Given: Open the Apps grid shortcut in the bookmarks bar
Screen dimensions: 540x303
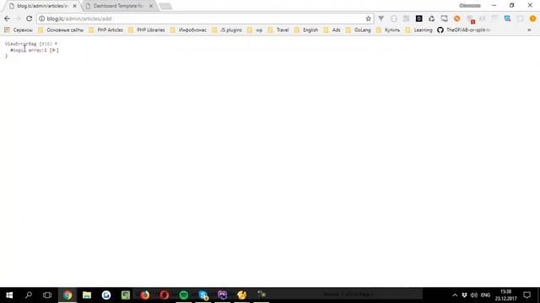Looking at the screenshot, I should (x=7, y=30).
